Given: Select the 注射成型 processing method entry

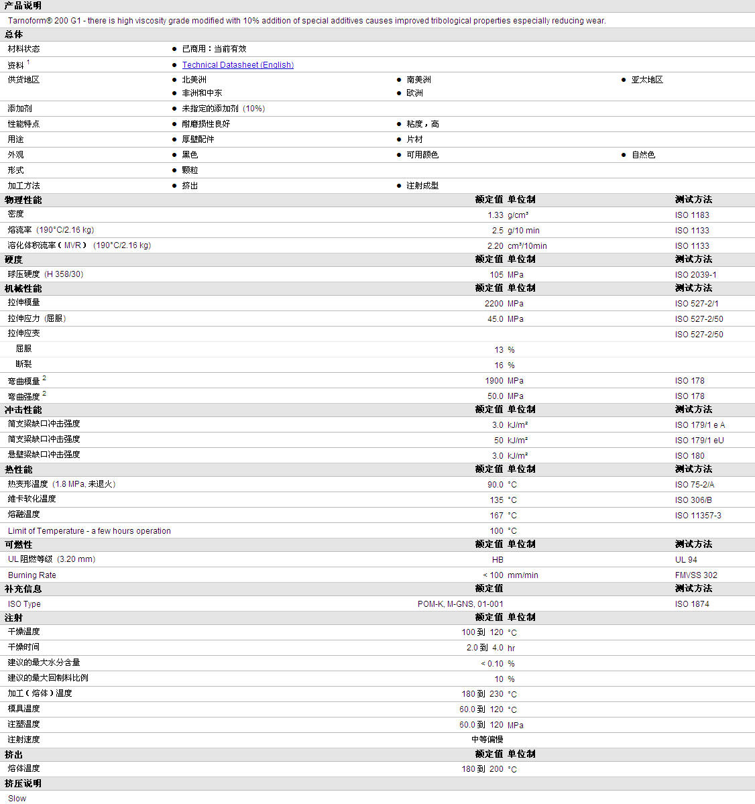Looking at the screenshot, I should [422, 185].
